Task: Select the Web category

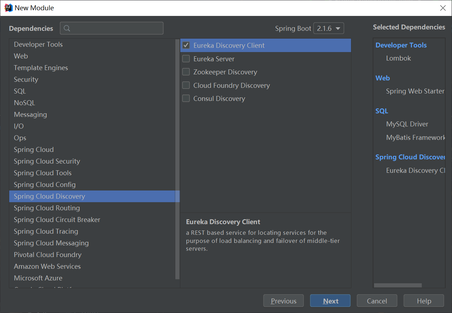Action: [92, 56]
